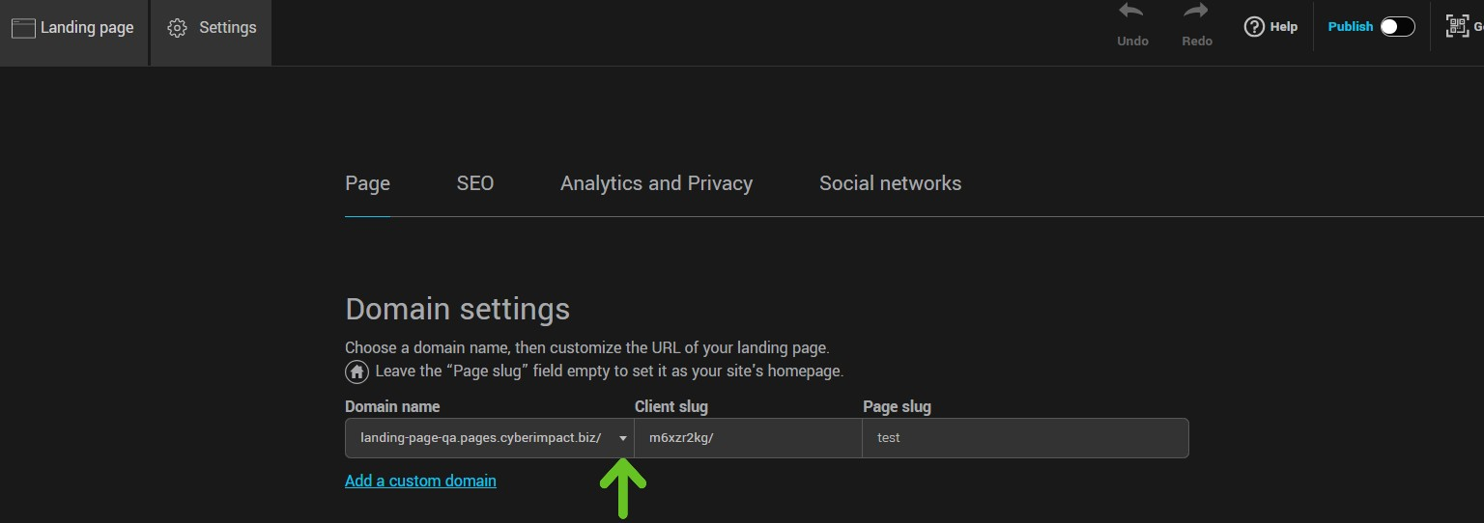Toggle the Publish switch

(1397, 27)
